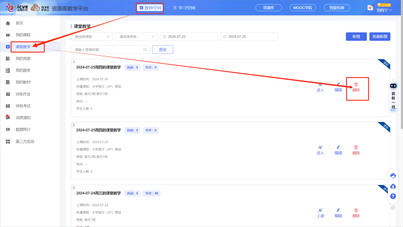403x227 pixels.
Task: Click the 进入 icon on first lesson
Action: click(x=320, y=85)
